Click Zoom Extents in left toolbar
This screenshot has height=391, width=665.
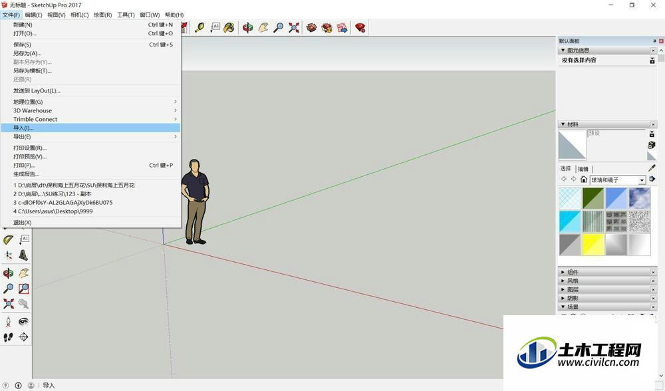tap(8, 304)
